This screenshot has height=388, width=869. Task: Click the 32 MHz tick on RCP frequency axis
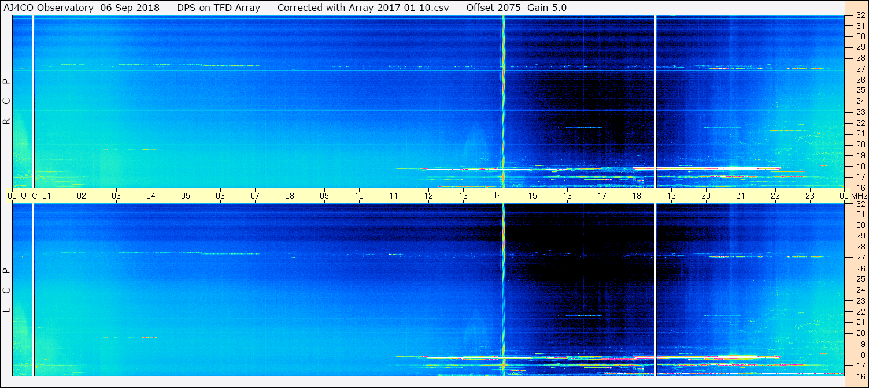click(860, 16)
